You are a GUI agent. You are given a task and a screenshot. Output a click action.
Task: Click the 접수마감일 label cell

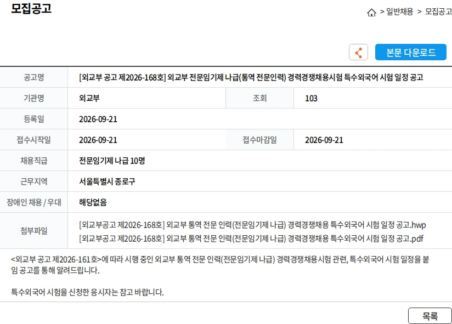click(259, 140)
